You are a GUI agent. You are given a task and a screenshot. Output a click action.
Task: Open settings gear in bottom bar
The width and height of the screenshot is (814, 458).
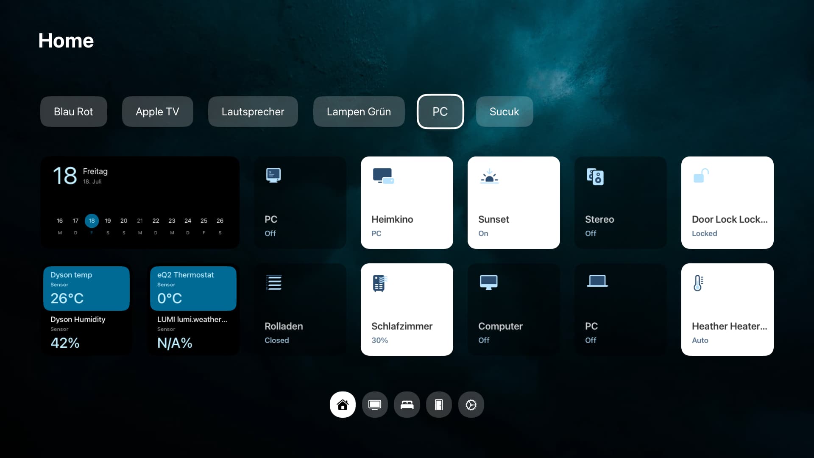pyautogui.click(x=471, y=405)
